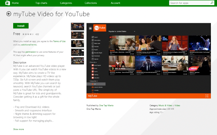The image size is (217, 135).
Task: Select the third screenshot thumbnail
Action: [77, 44]
